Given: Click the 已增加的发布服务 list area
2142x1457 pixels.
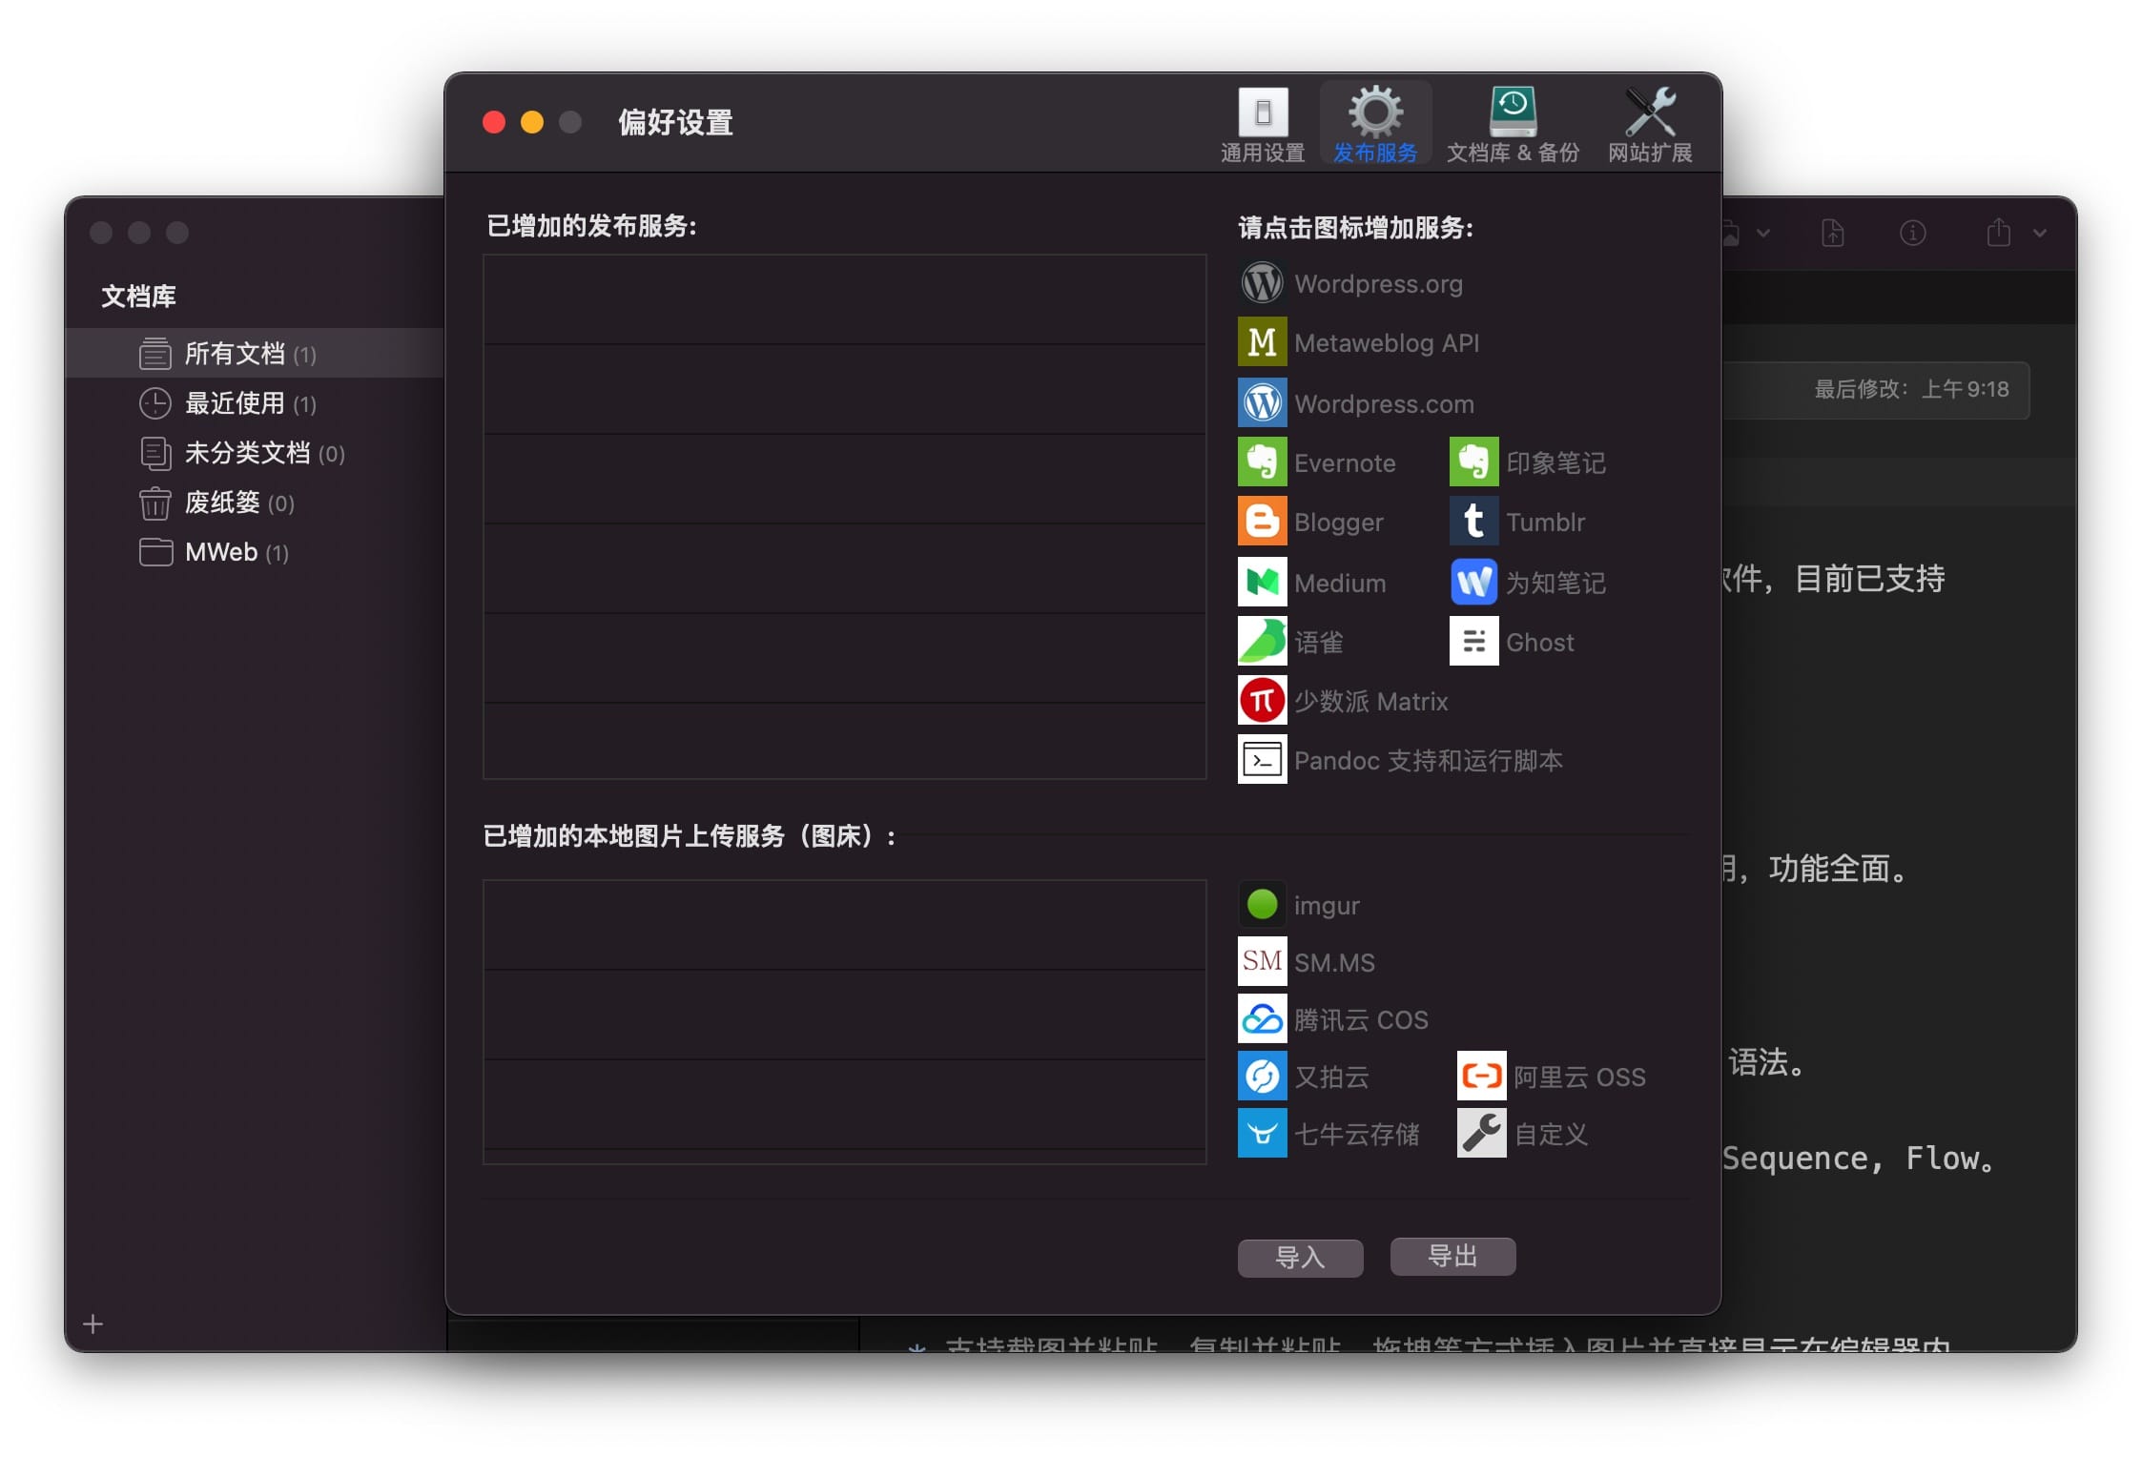Looking at the screenshot, I should [845, 516].
